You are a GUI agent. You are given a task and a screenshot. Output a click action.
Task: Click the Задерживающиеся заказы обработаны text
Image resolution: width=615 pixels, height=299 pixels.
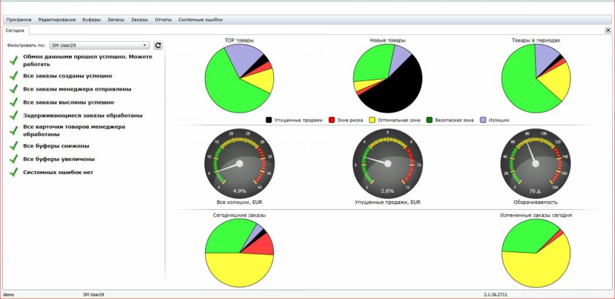[x=83, y=116]
